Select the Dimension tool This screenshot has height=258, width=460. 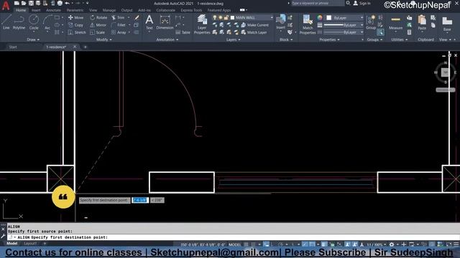(x=165, y=22)
